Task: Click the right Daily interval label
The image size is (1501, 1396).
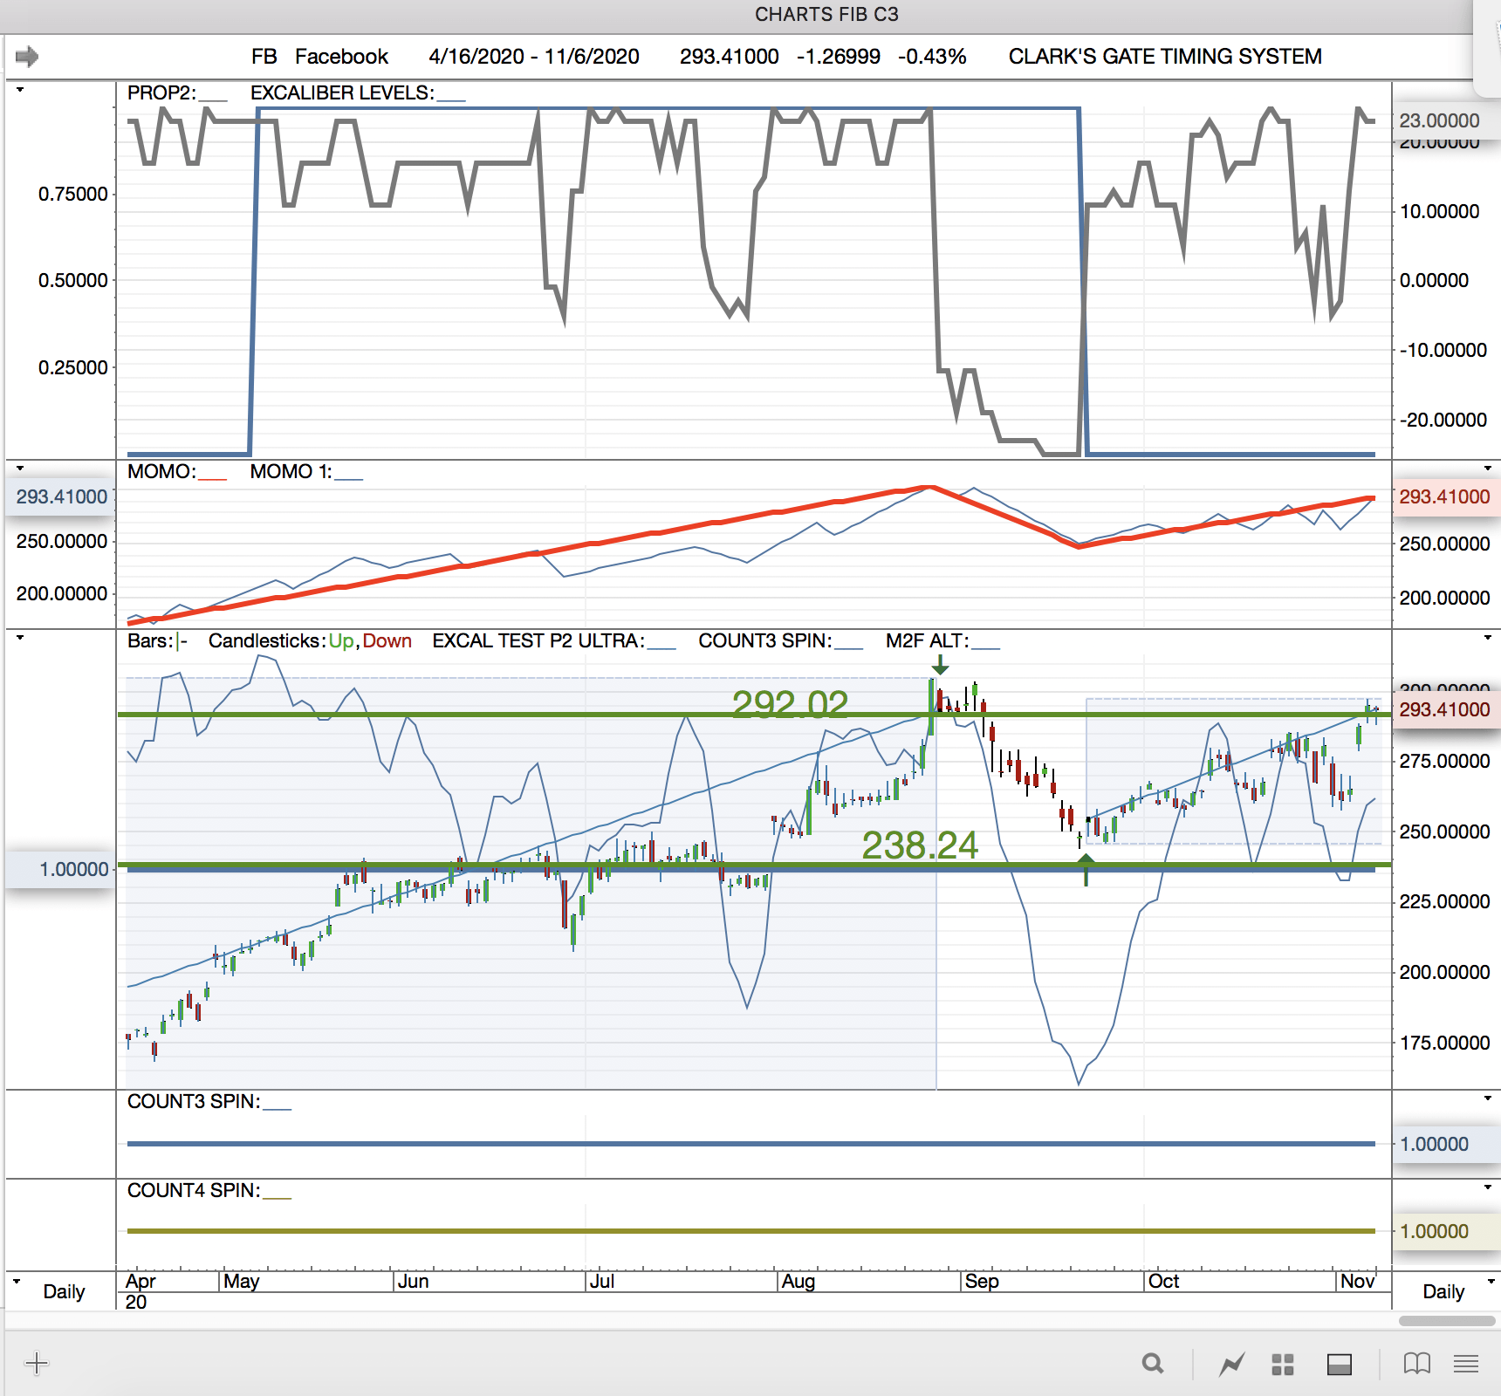Action: click(1443, 1291)
